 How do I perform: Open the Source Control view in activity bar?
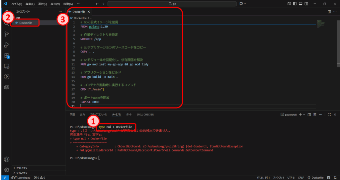6,34
